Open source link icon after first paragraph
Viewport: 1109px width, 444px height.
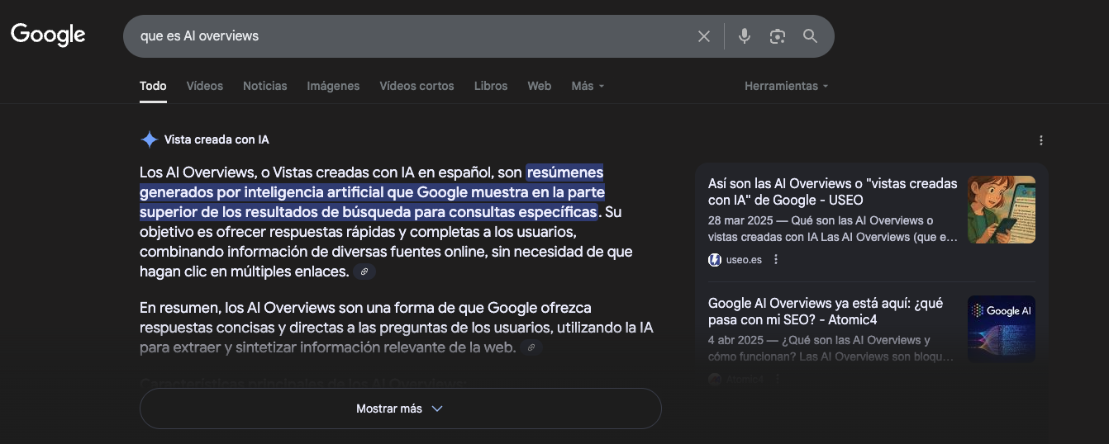(364, 272)
